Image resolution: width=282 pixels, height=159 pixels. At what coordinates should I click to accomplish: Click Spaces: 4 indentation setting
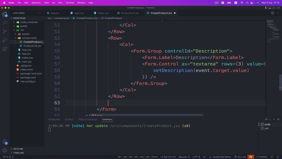pyautogui.click(x=184, y=157)
